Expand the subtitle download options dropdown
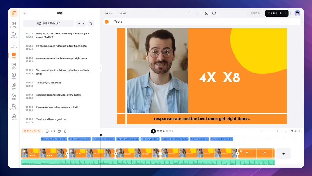Screen dimensions: 312x176 [x=84, y=23]
